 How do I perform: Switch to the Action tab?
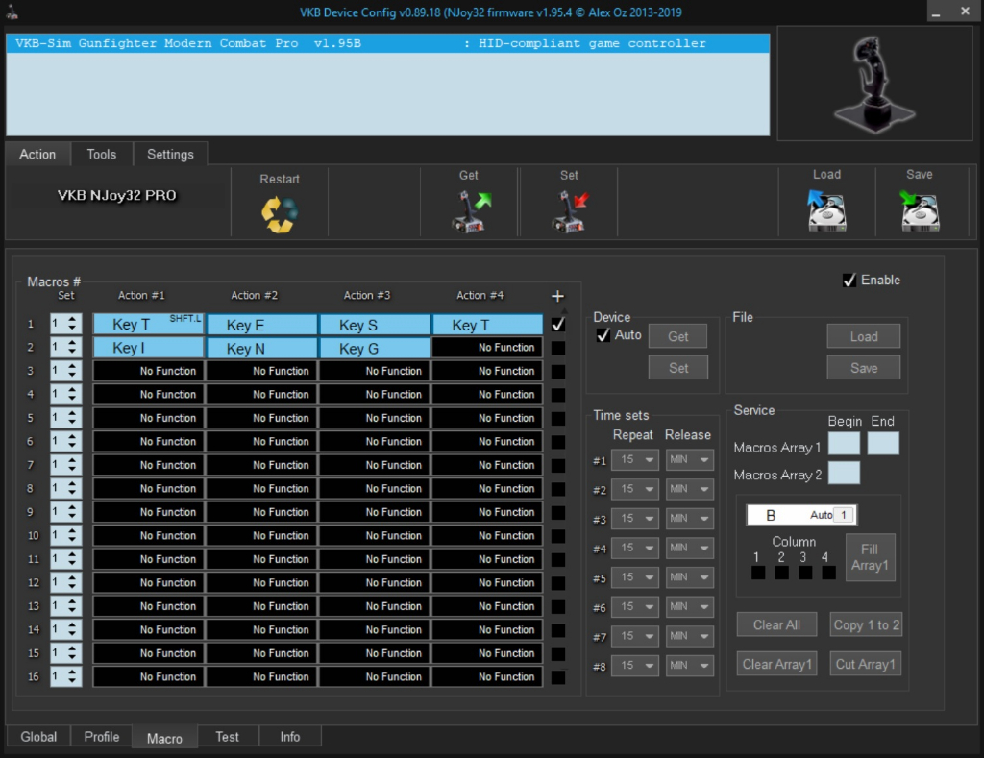[37, 155]
